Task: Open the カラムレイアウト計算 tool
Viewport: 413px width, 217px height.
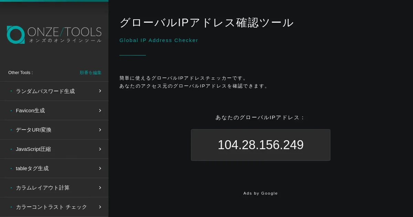Action: [43, 188]
